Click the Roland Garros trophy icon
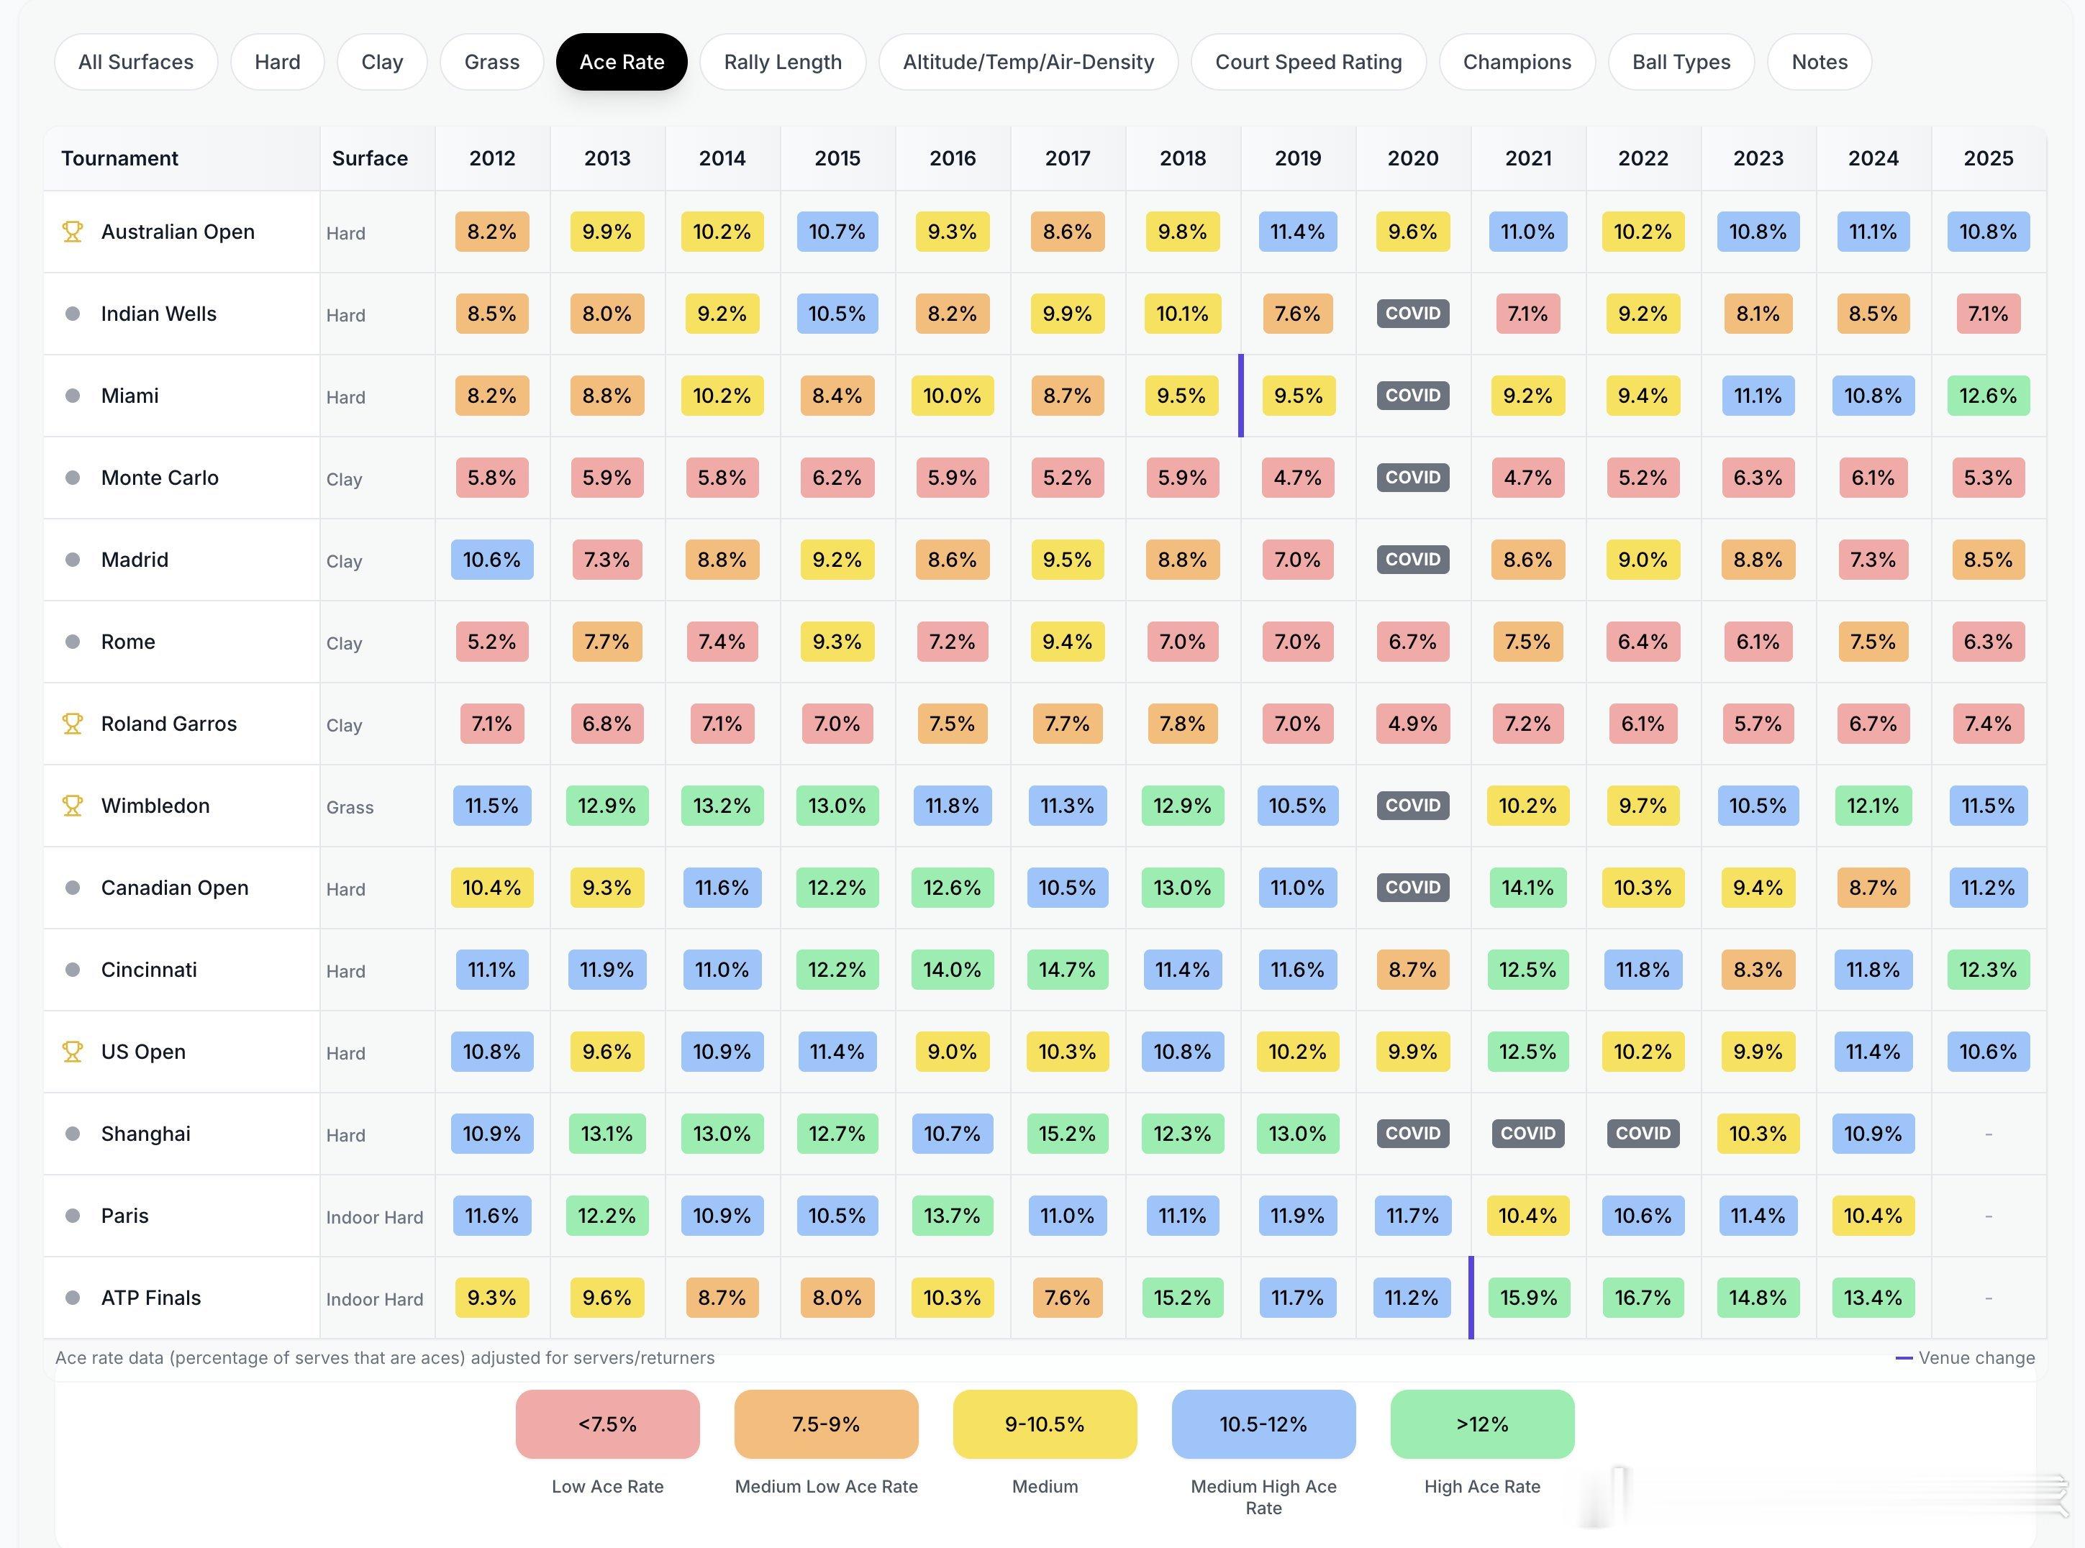This screenshot has height=1548, width=2085. [x=72, y=724]
